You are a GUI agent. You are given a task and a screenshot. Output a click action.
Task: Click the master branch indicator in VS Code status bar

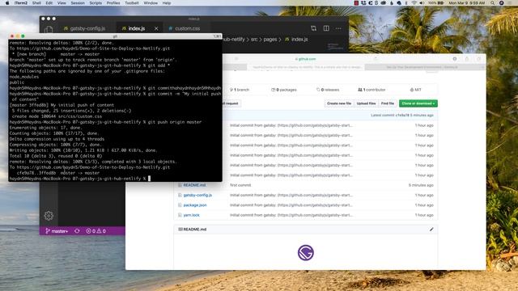[x=57, y=231]
